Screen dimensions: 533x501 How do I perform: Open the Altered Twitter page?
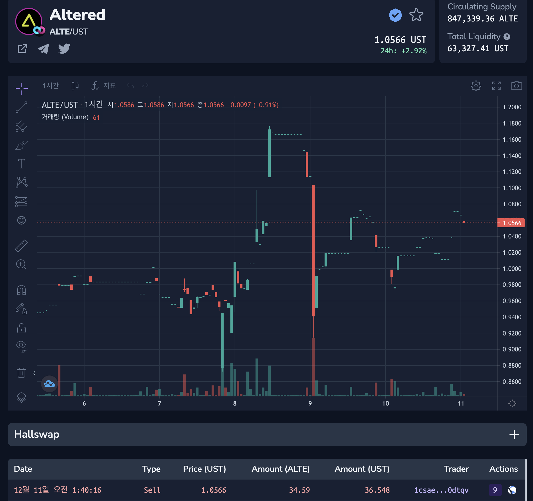pos(64,49)
